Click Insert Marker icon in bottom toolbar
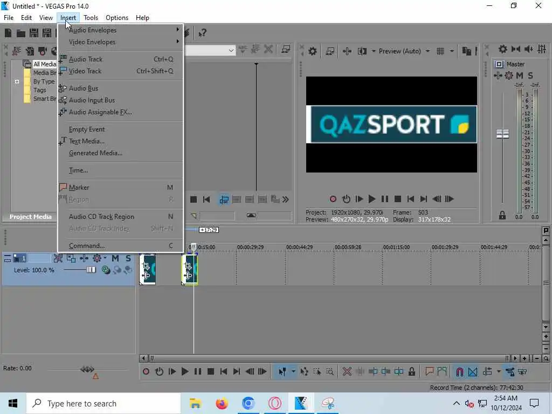Viewport: 552px width, 414px height. (x=429, y=371)
